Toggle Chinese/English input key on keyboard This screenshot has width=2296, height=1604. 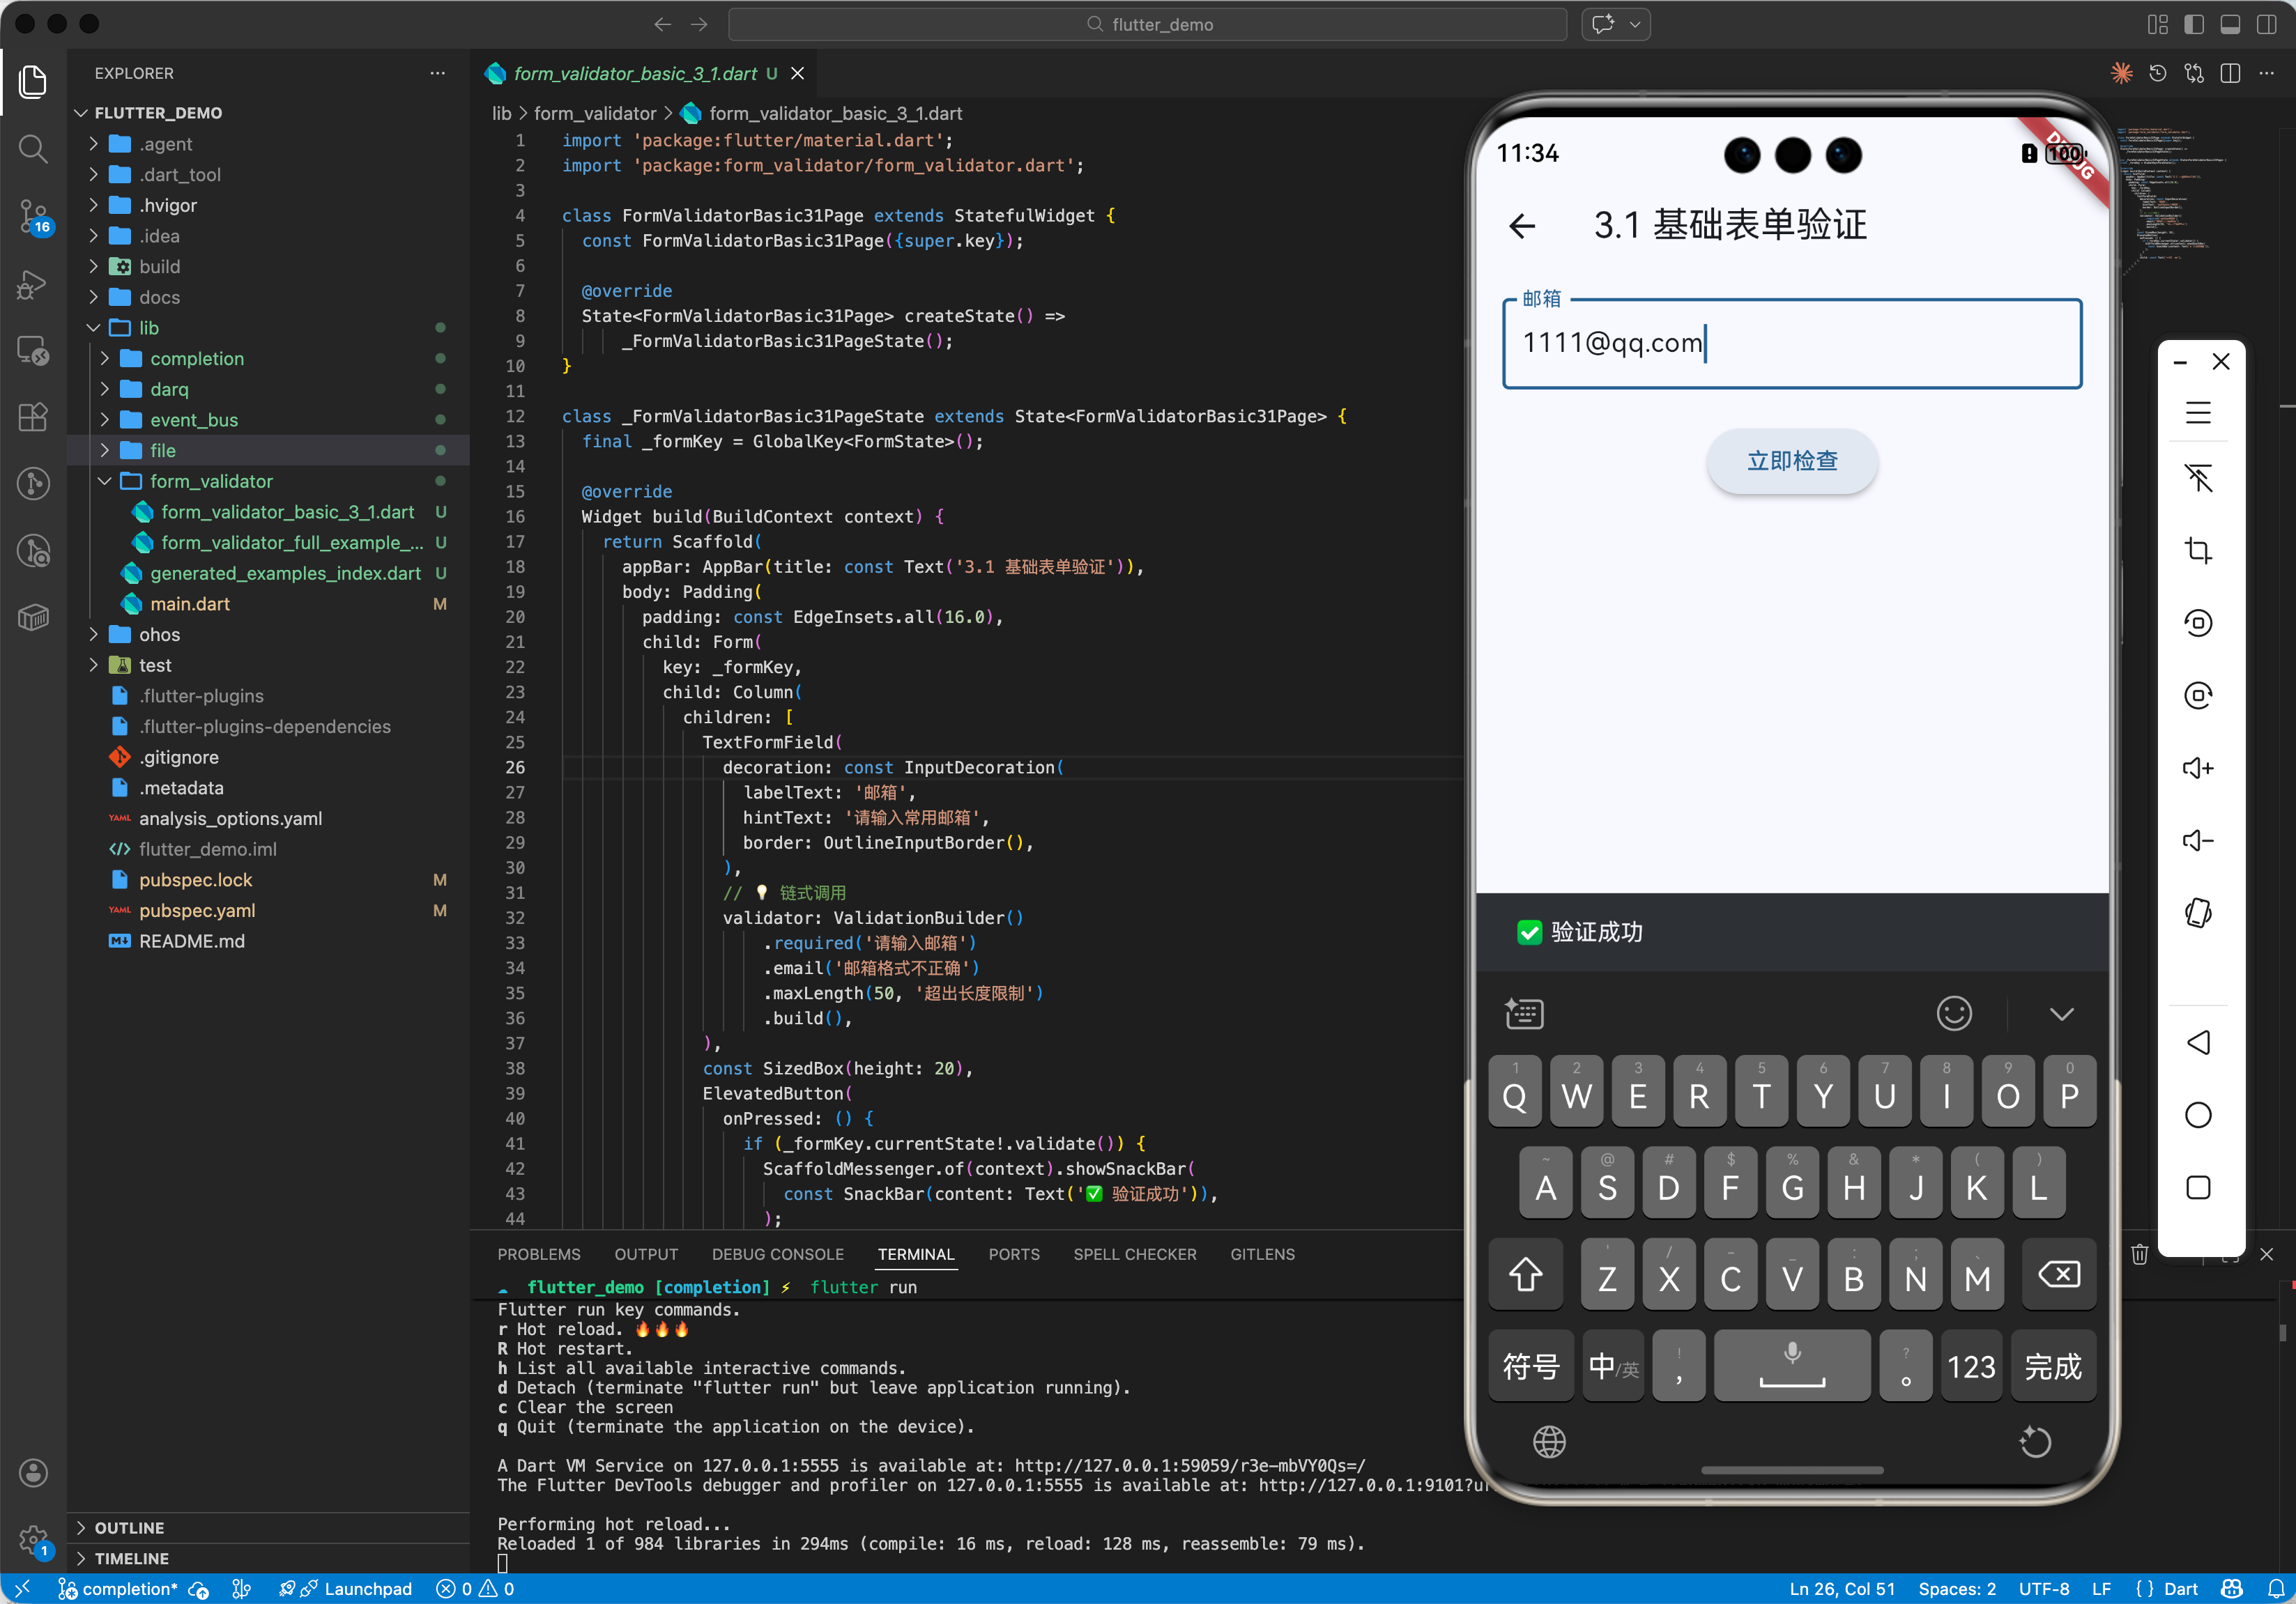point(1613,1365)
